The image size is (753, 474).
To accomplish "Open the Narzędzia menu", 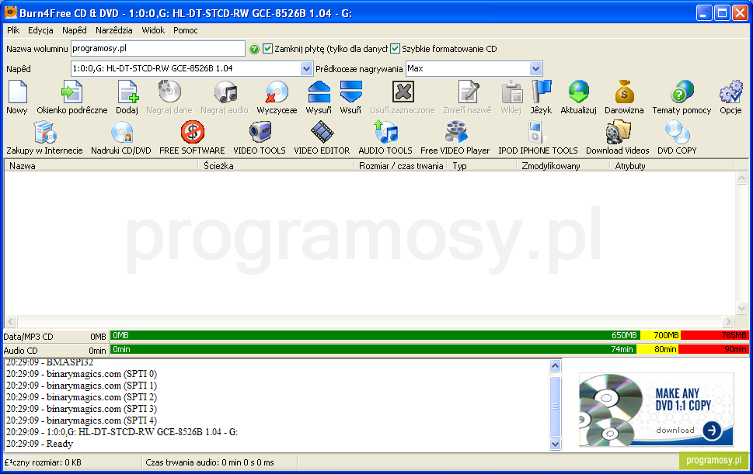I will coord(114,30).
